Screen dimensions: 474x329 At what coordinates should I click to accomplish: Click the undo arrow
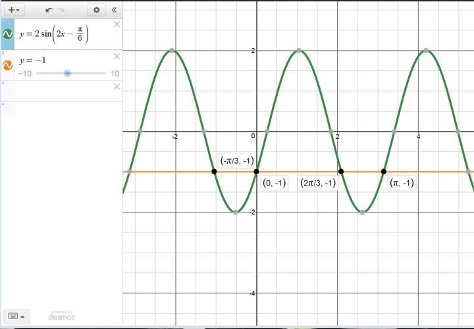click(x=49, y=10)
